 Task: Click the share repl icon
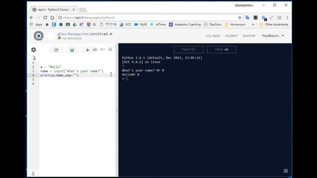pyautogui.click(x=56, y=50)
